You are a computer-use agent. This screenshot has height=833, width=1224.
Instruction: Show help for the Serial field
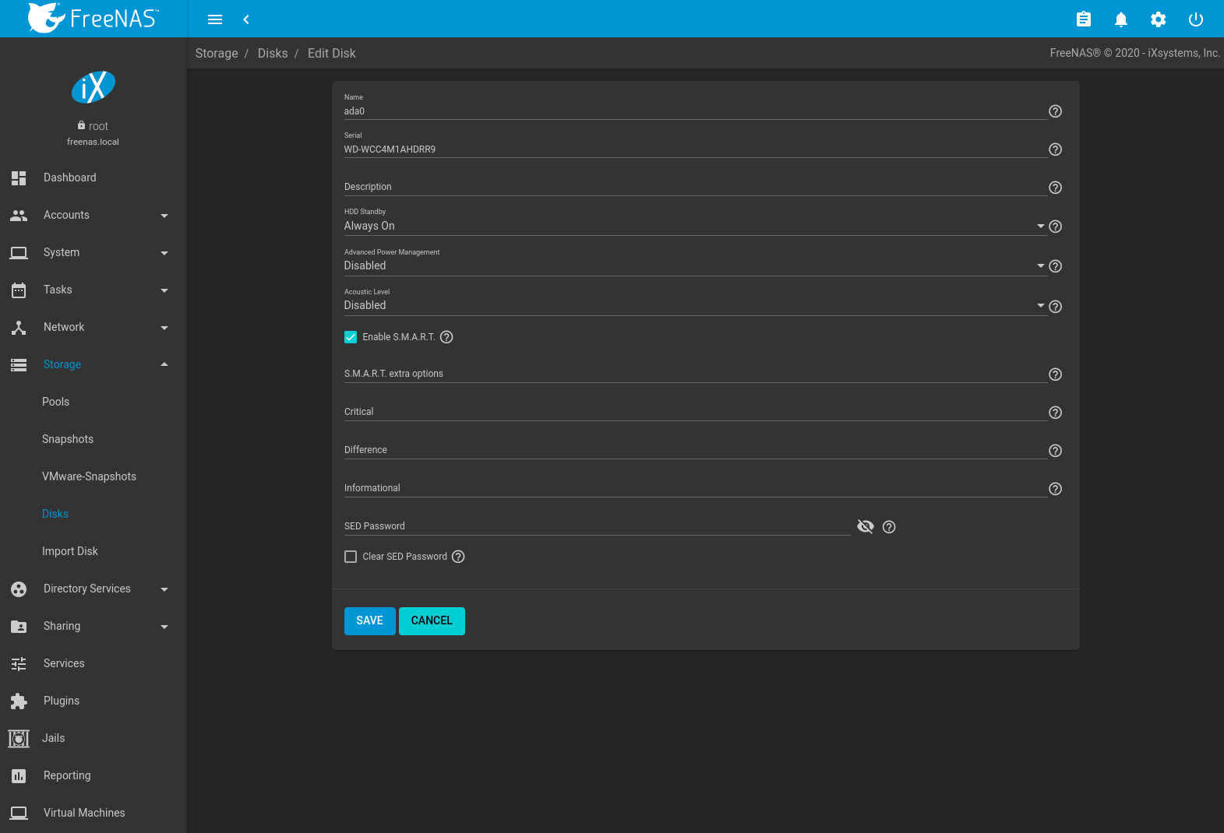[1055, 149]
